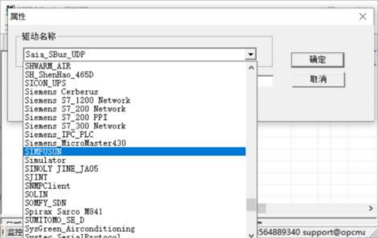Click the 确定 button
Viewport: 378px width, 238px height.
pos(318,59)
